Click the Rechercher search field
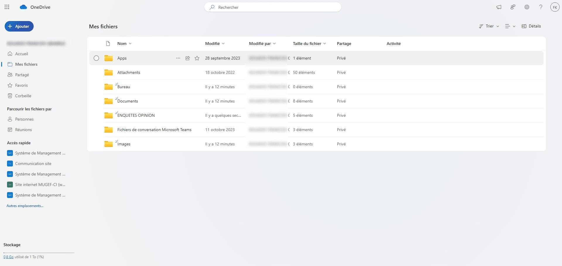The width and height of the screenshot is (562, 266). pyautogui.click(x=273, y=7)
